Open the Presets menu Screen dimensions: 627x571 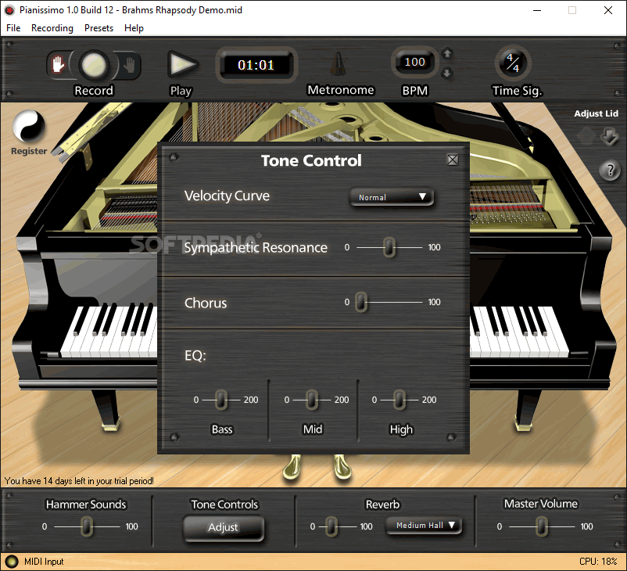[x=99, y=28]
